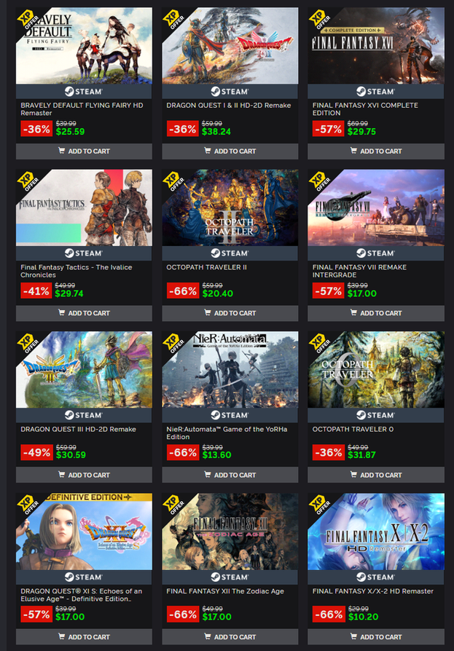This screenshot has width=454, height=651.
Task: Click XP Offer badge on Bravely Default
Action: (x=28, y=19)
